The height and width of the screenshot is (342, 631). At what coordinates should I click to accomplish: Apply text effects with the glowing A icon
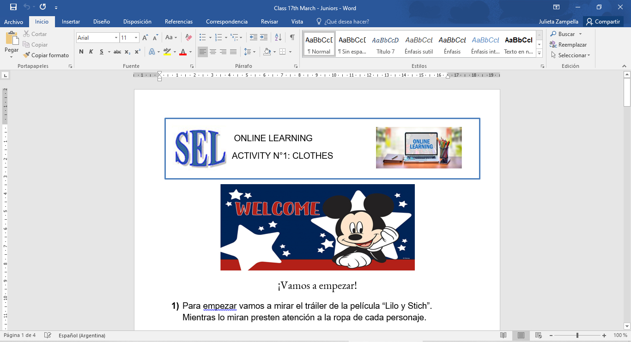pos(153,52)
